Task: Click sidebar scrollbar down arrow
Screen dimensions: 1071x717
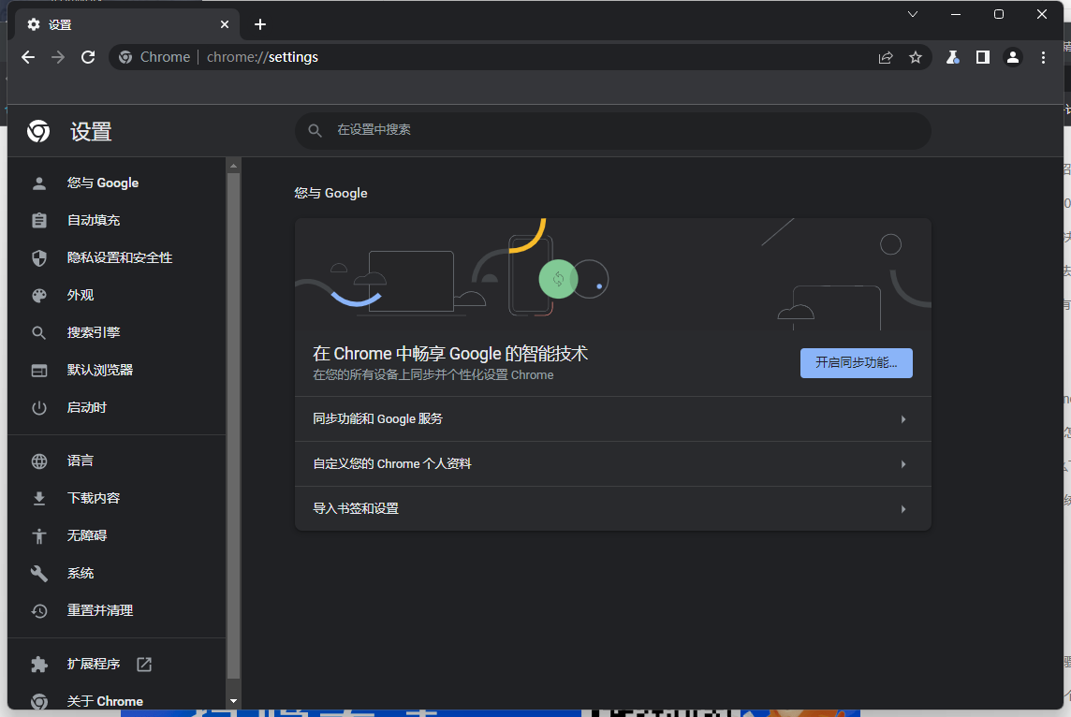Action: pyautogui.click(x=233, y=700)
